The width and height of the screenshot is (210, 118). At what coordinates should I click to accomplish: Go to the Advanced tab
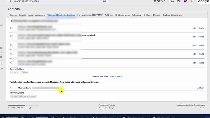[x=136, y=15]
